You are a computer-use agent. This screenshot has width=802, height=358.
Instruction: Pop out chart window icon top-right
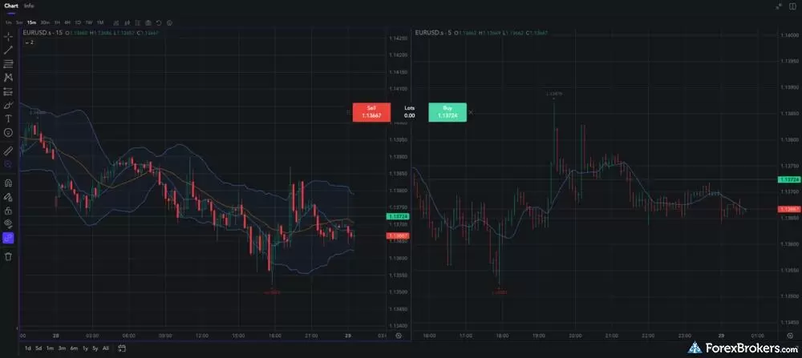[794, 6]
